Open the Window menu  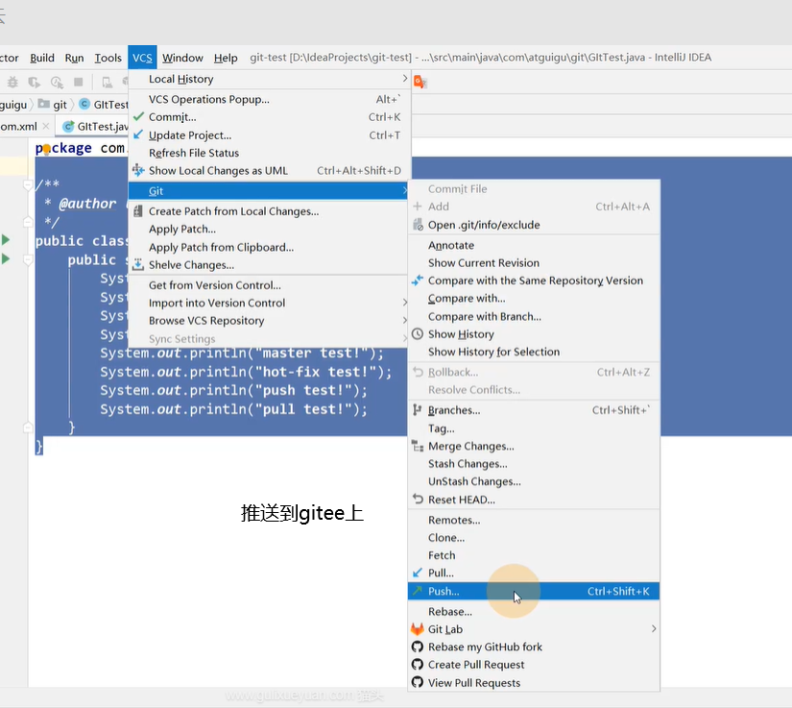point(182,58)
